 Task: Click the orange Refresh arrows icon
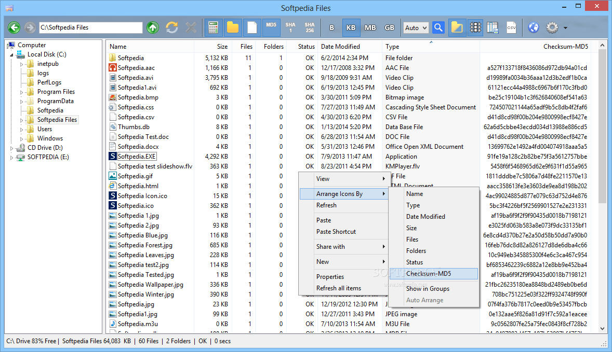172,27
